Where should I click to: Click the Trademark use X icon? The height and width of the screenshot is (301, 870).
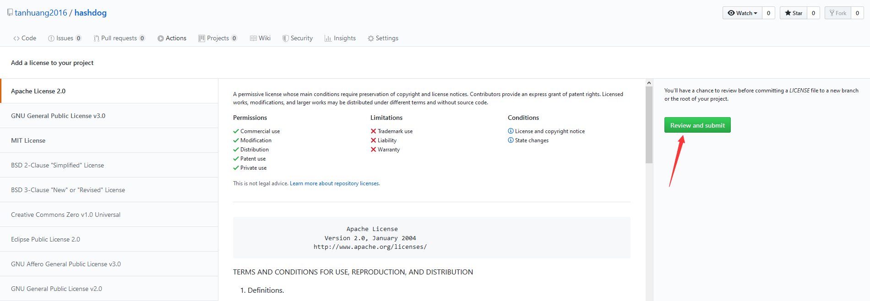[373, 131]
